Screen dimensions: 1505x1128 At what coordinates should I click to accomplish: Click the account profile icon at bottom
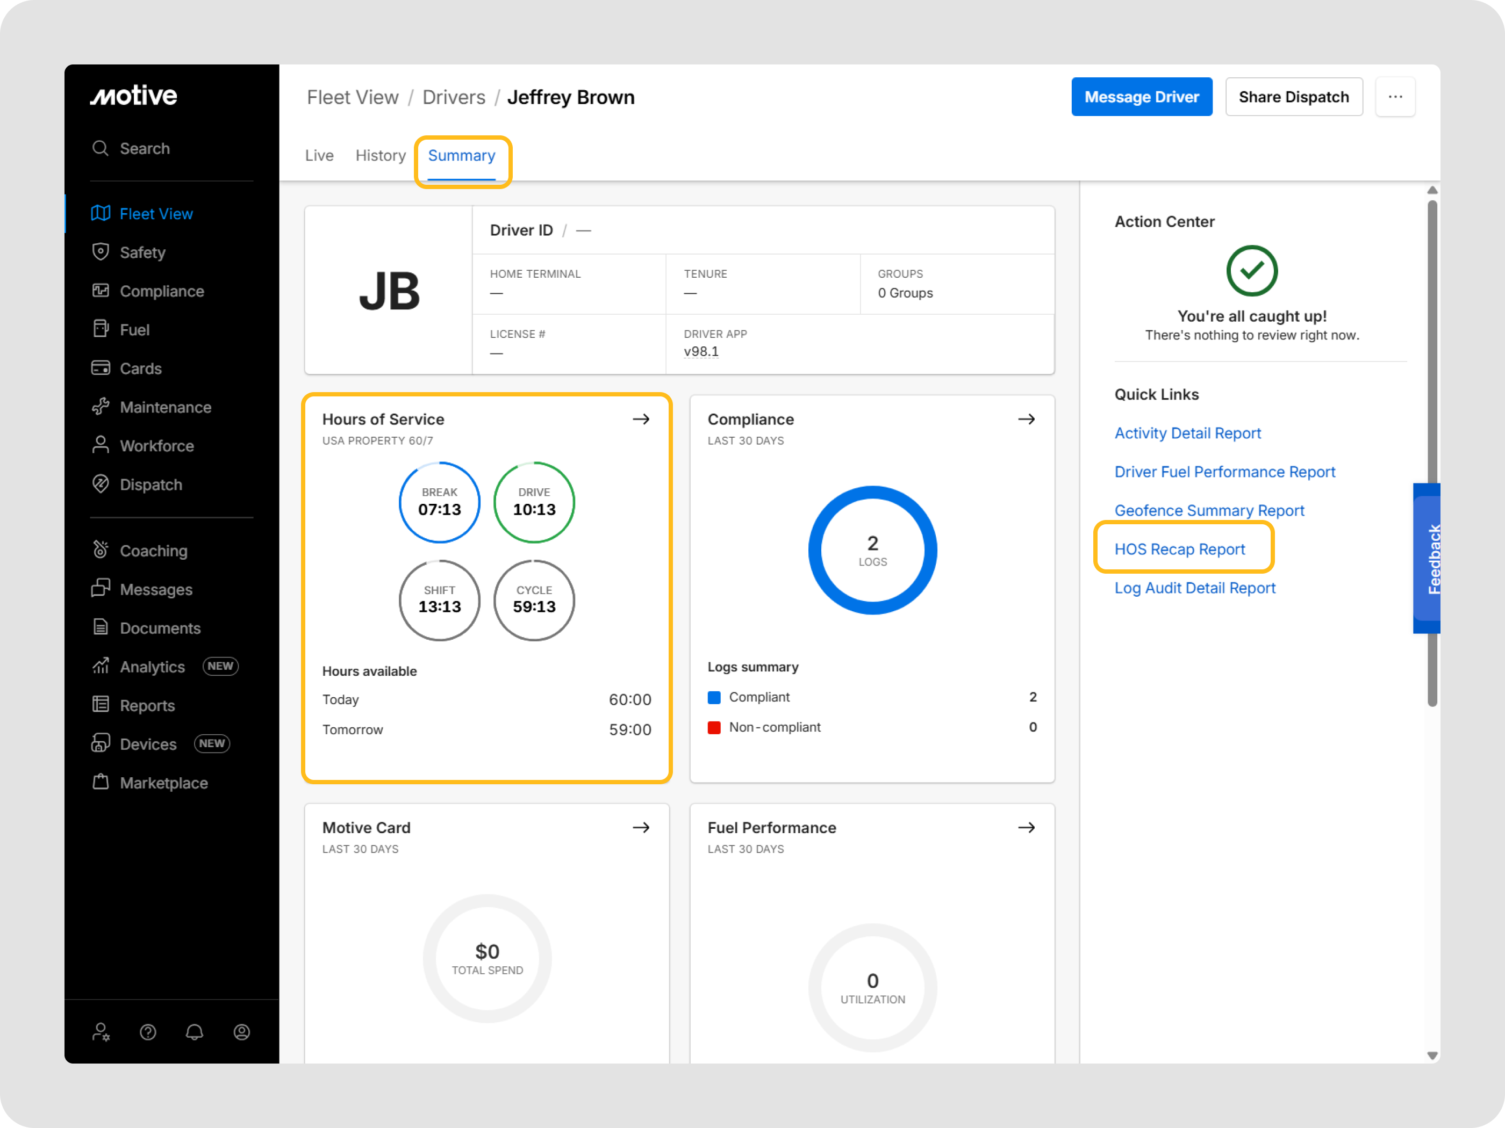[x=241, y=1032]
